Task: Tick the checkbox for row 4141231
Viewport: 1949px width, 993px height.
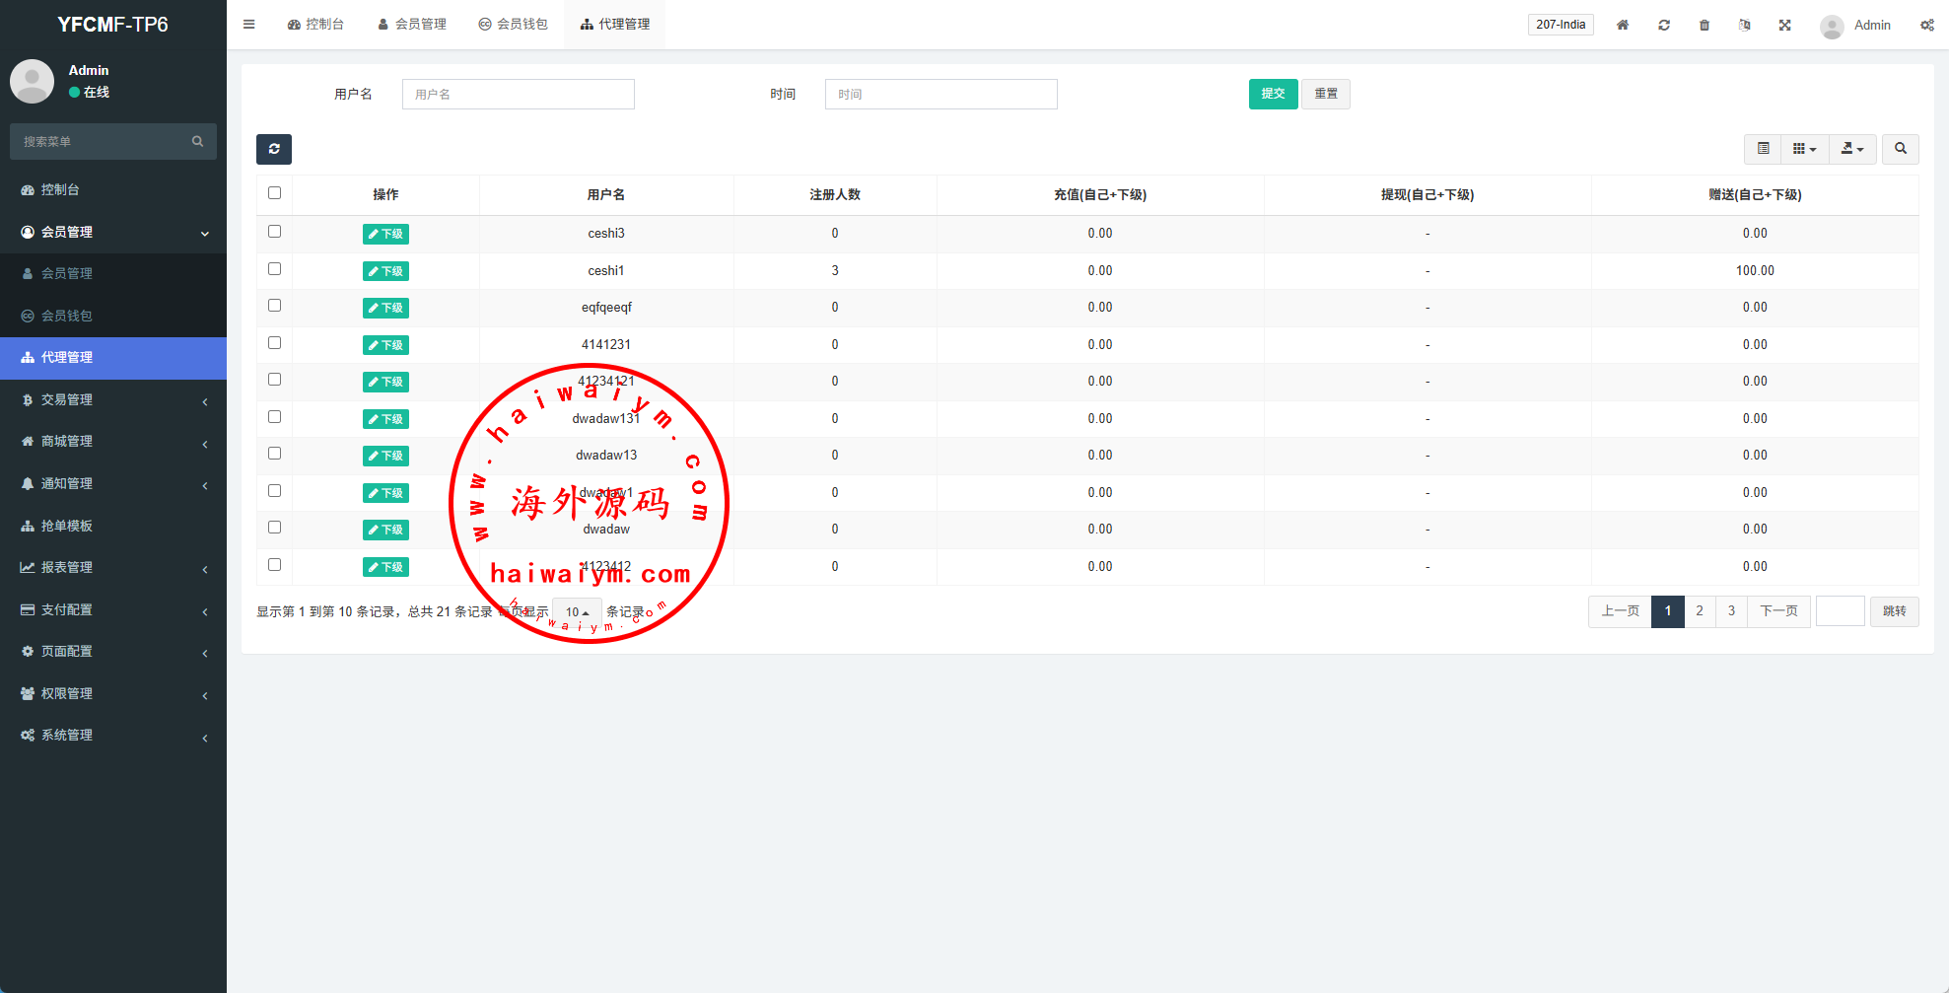Action: (274, 343)
